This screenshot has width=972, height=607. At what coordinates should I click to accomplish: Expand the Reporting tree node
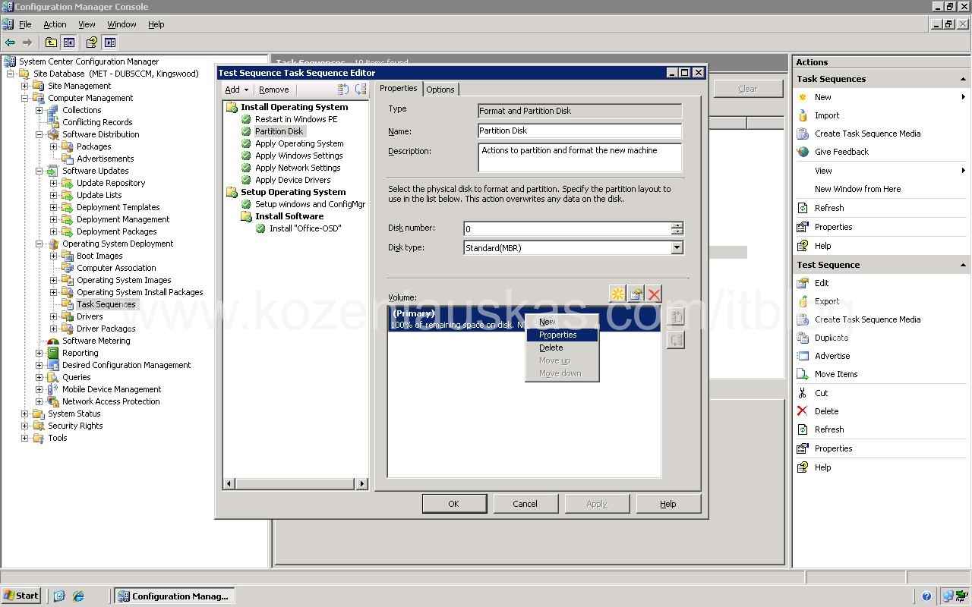coord(39,353)
